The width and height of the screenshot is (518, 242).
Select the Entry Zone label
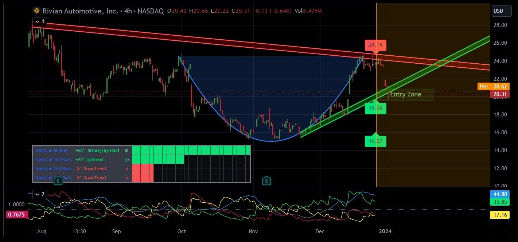[405, 95]
